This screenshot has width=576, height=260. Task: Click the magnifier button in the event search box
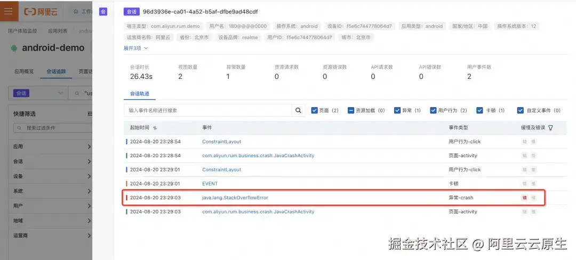coord(298,110)
